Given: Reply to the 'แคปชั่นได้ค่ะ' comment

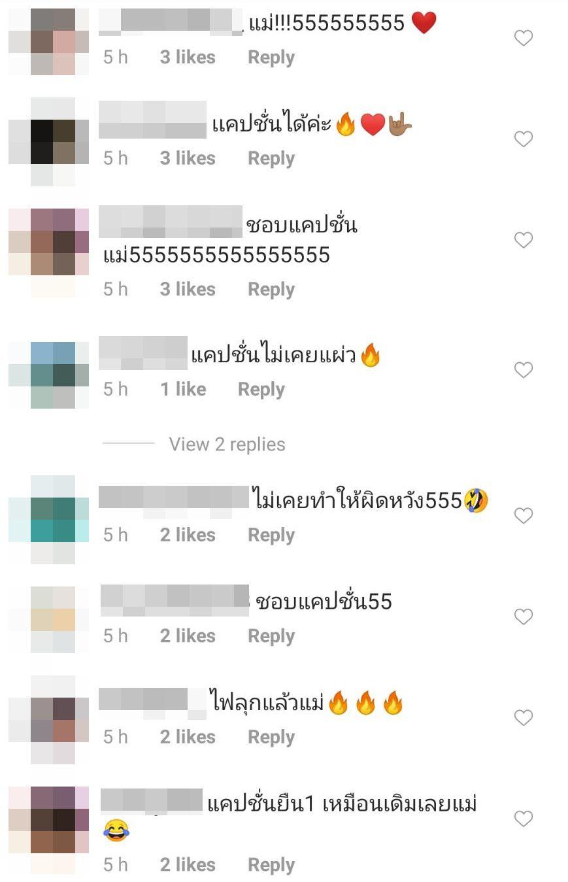Looking at the screenshot, I should [x=271, y=158].
